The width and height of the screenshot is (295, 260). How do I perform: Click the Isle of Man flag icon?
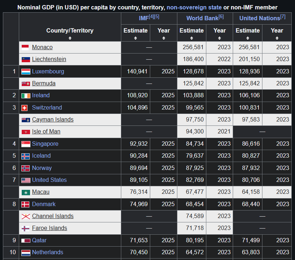26,132
